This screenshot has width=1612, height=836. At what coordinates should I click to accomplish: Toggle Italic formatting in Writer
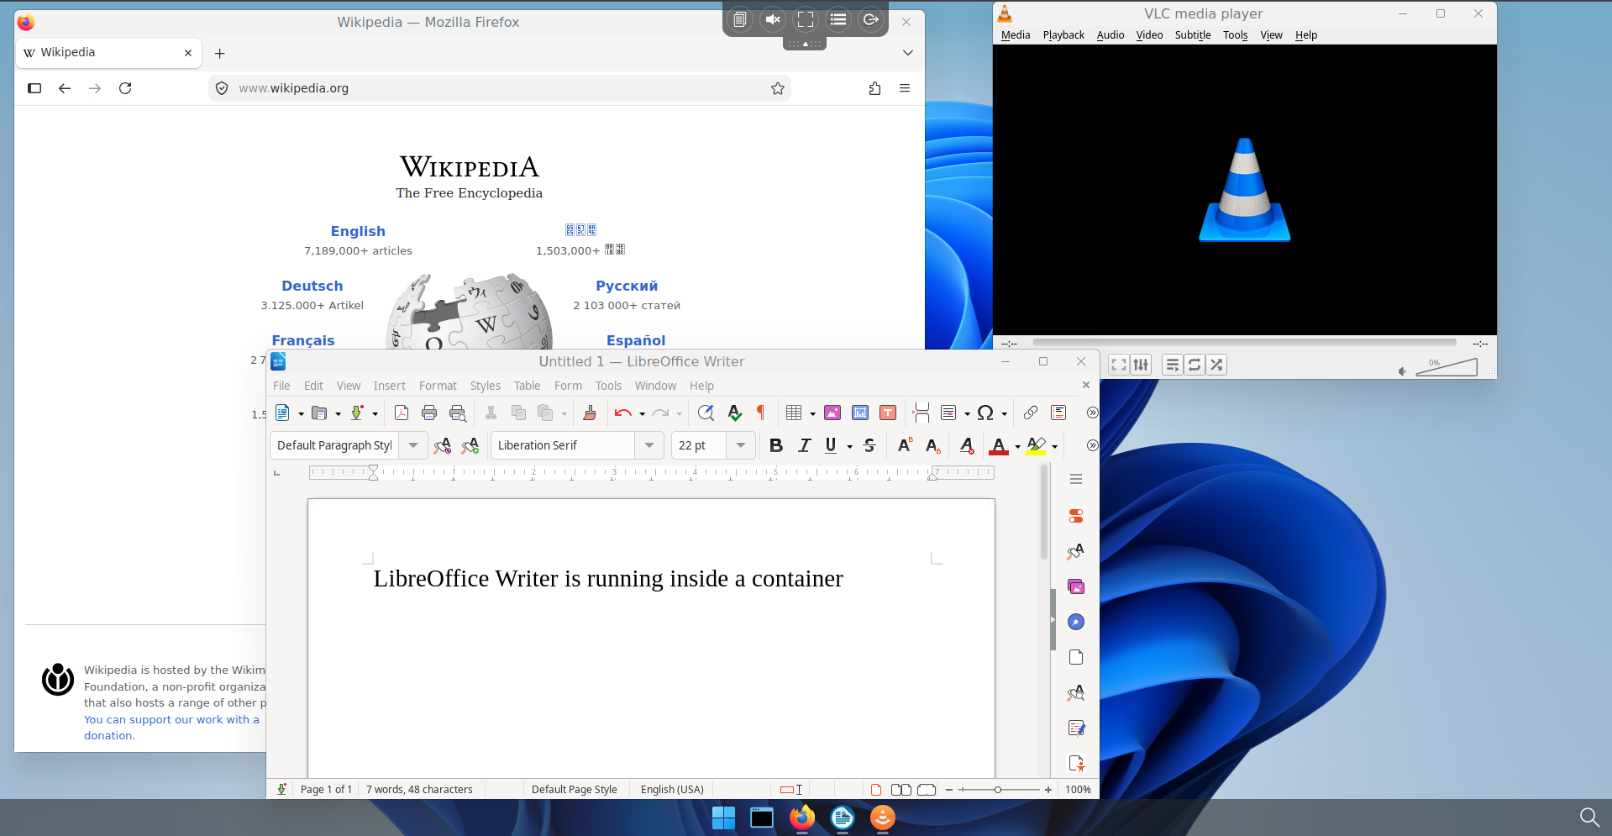[804, 445]
